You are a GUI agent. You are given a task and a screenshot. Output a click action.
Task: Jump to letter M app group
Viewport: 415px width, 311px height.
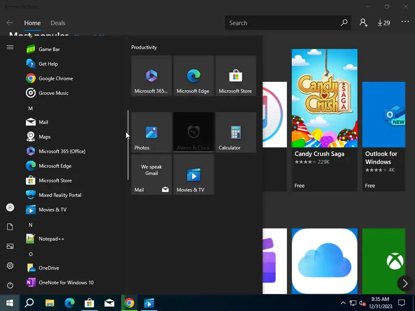(30, 108)
